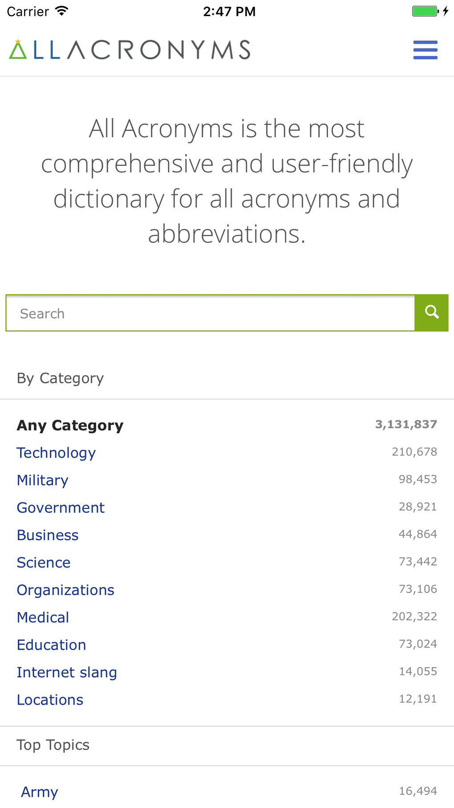View Business acronyms
Screen dimensions: 454x808
[47, 535]
